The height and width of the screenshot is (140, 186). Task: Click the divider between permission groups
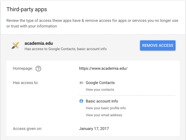(127, 95)
